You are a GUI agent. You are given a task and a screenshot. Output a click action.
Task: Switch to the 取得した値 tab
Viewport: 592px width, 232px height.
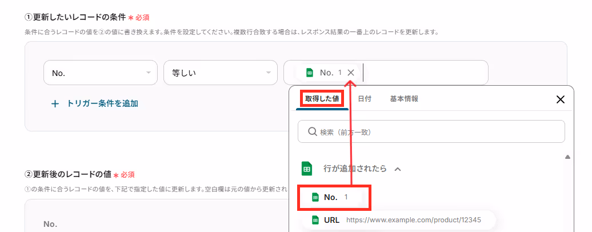click(x=322, y=99)
